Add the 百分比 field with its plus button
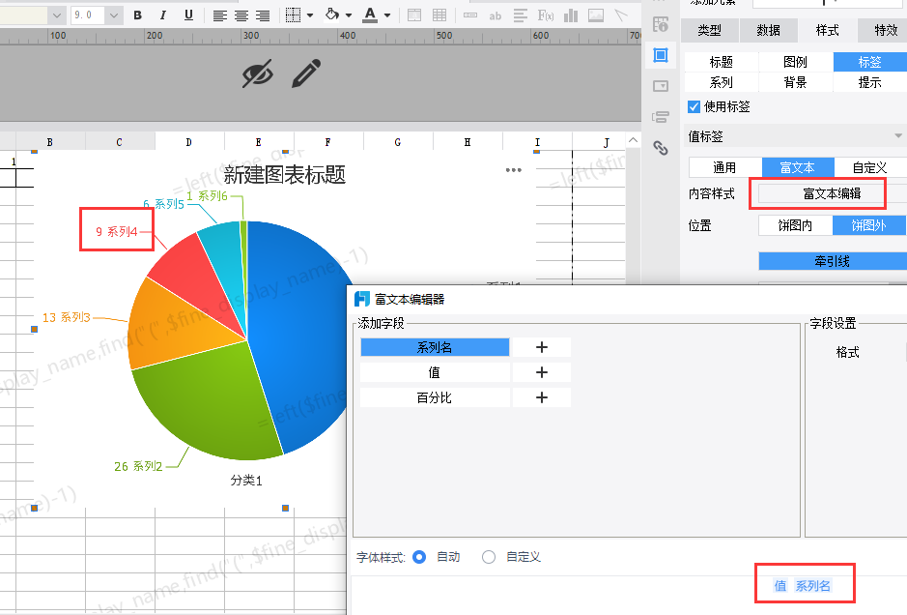 pyautogui.click(x=542, y=397)
